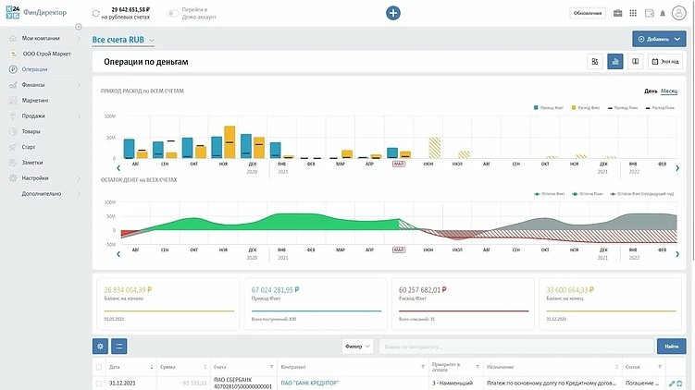Click the blue plus circle in header
This screenshot has width=695, height=390.
point(393,13)
